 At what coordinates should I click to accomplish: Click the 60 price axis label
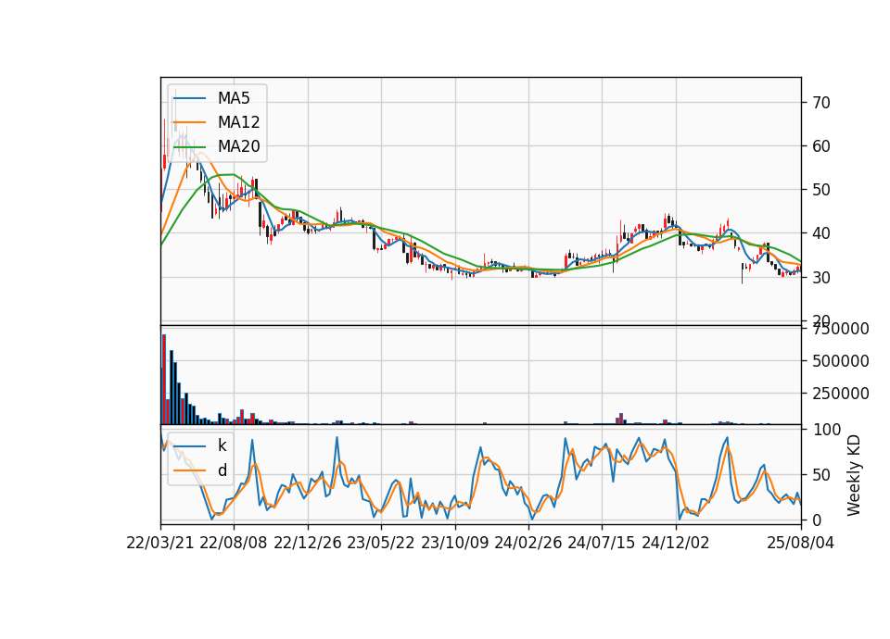click(821, 146)
